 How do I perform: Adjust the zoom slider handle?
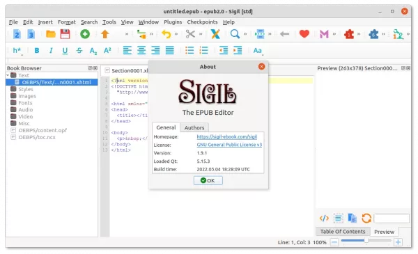coord(366,241)
